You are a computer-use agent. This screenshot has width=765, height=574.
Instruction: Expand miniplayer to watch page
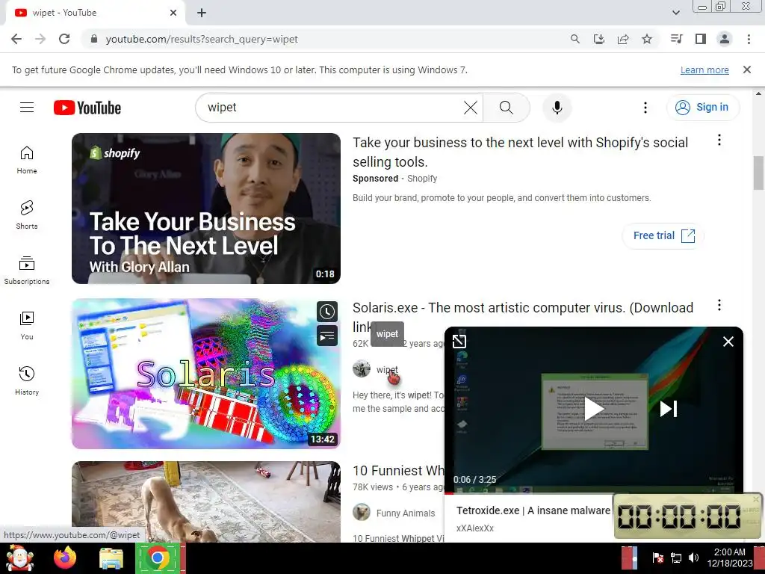[459, 341]
